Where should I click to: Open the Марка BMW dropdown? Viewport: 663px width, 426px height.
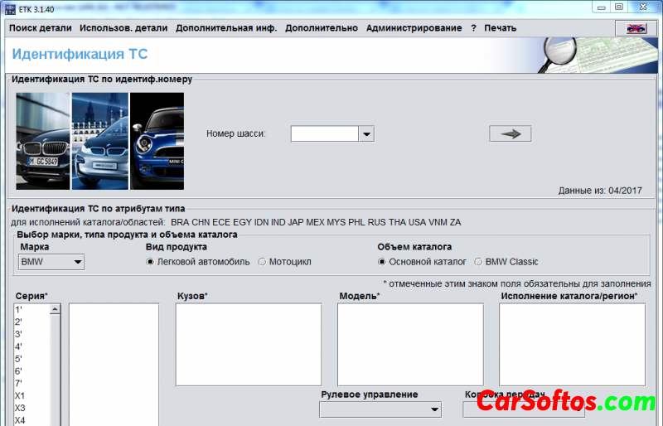(51, 262)
